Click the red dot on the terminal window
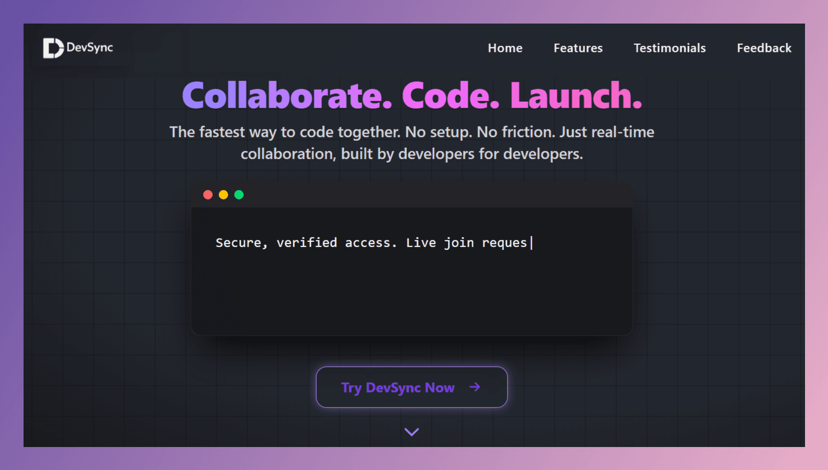Image resolution: width=828 pixels, height=470 pixels. 207,194
